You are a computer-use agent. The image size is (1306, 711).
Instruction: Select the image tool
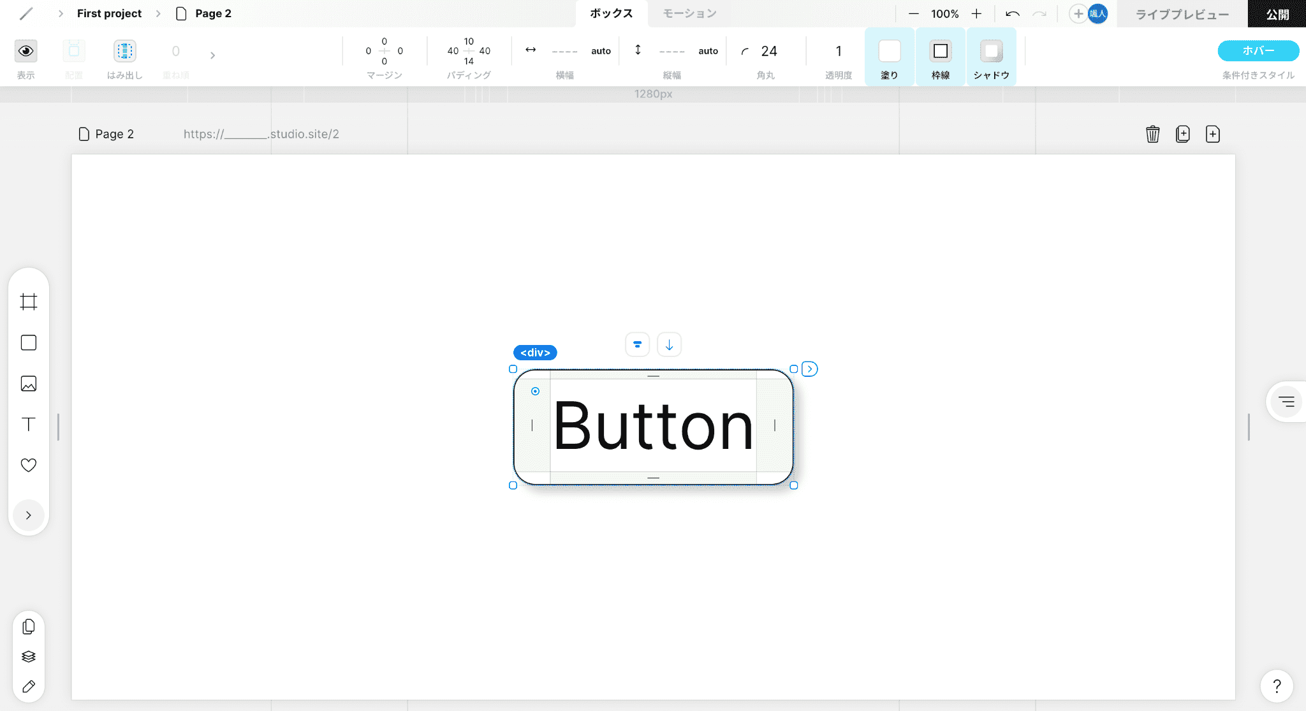pos(29,383)
